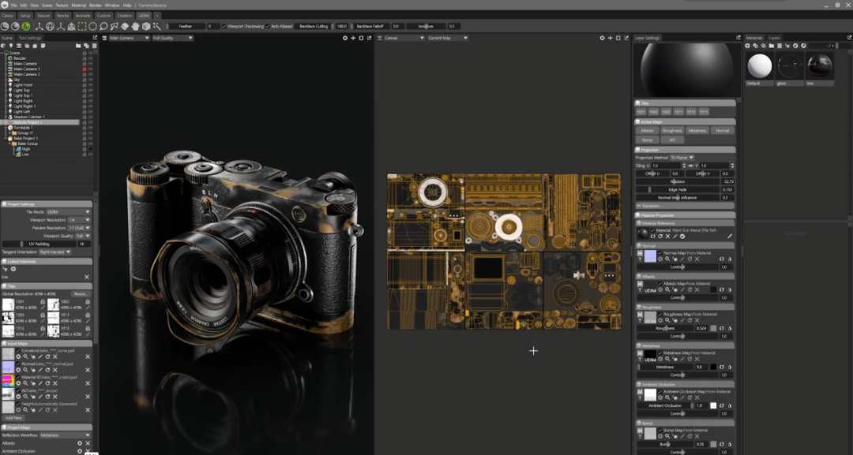This screenshot has width=853, height=455.
Task: Open the Viewport Resolution dropdown
Action: pos(79,220)
